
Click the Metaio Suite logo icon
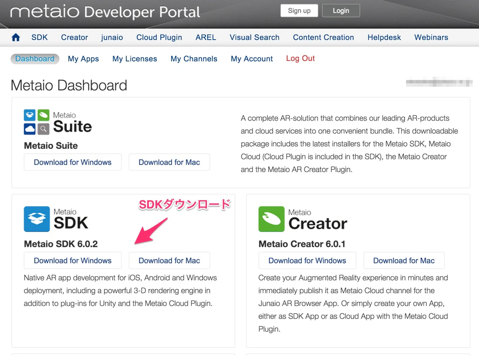(x=37, y=122)
